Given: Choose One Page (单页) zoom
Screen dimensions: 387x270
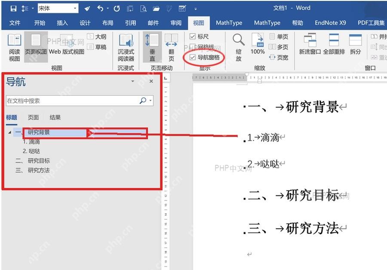Looking at the screenshot, I should (279, 36).
